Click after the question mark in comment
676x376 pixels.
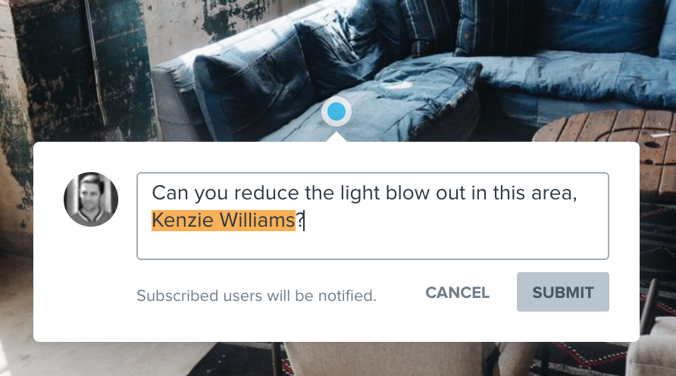click(x=305, y=221)
